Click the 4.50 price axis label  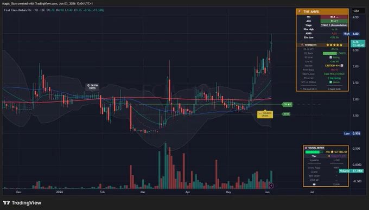[355, 17]
